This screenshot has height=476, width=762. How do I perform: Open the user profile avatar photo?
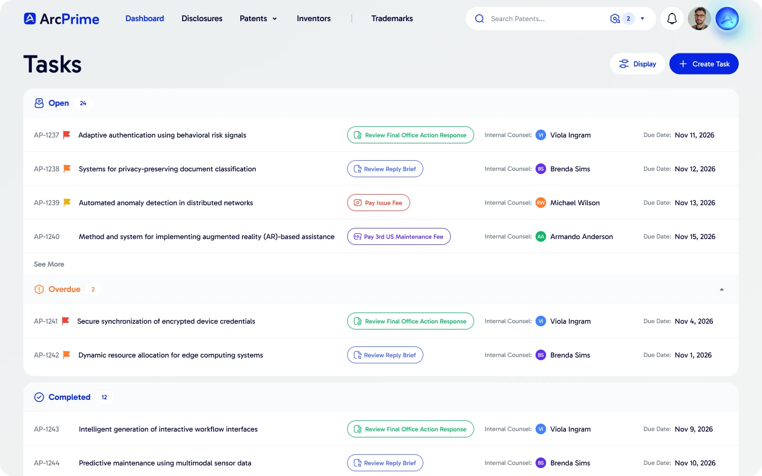click(x=700, y=19)
